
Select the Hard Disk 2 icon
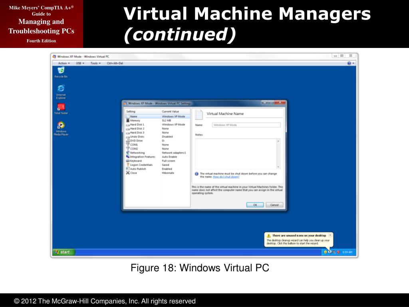tap(128, 129)
